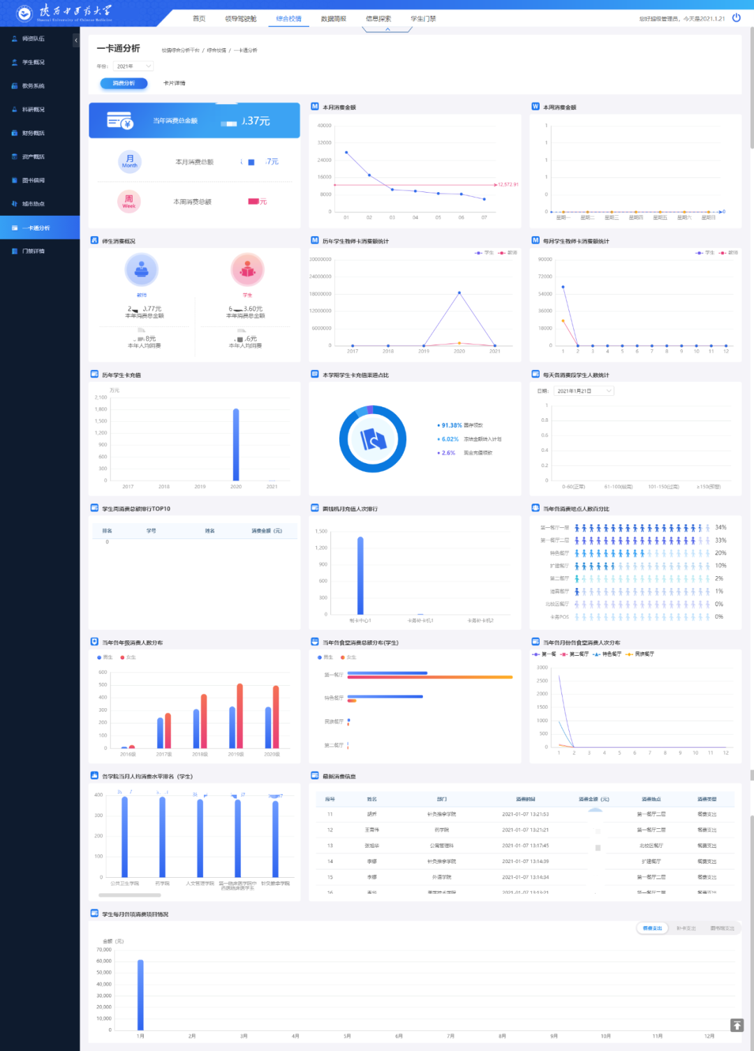Click the 城市热点 sidebar icon
Screen dimensions: 754x1051
tap(15, 204)
